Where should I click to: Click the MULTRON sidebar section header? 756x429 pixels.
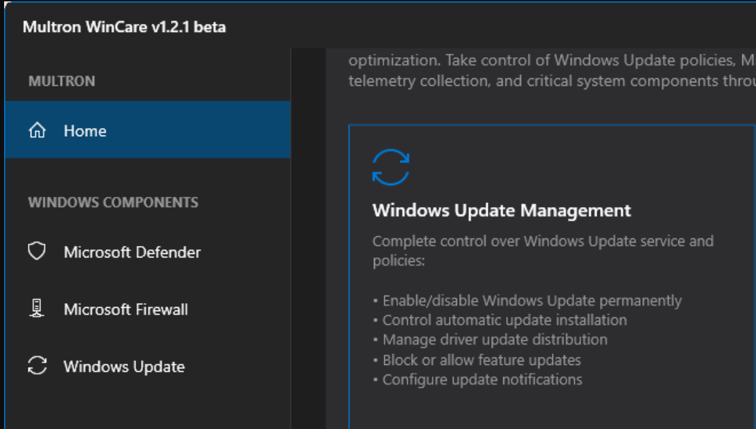click(62, 81)
